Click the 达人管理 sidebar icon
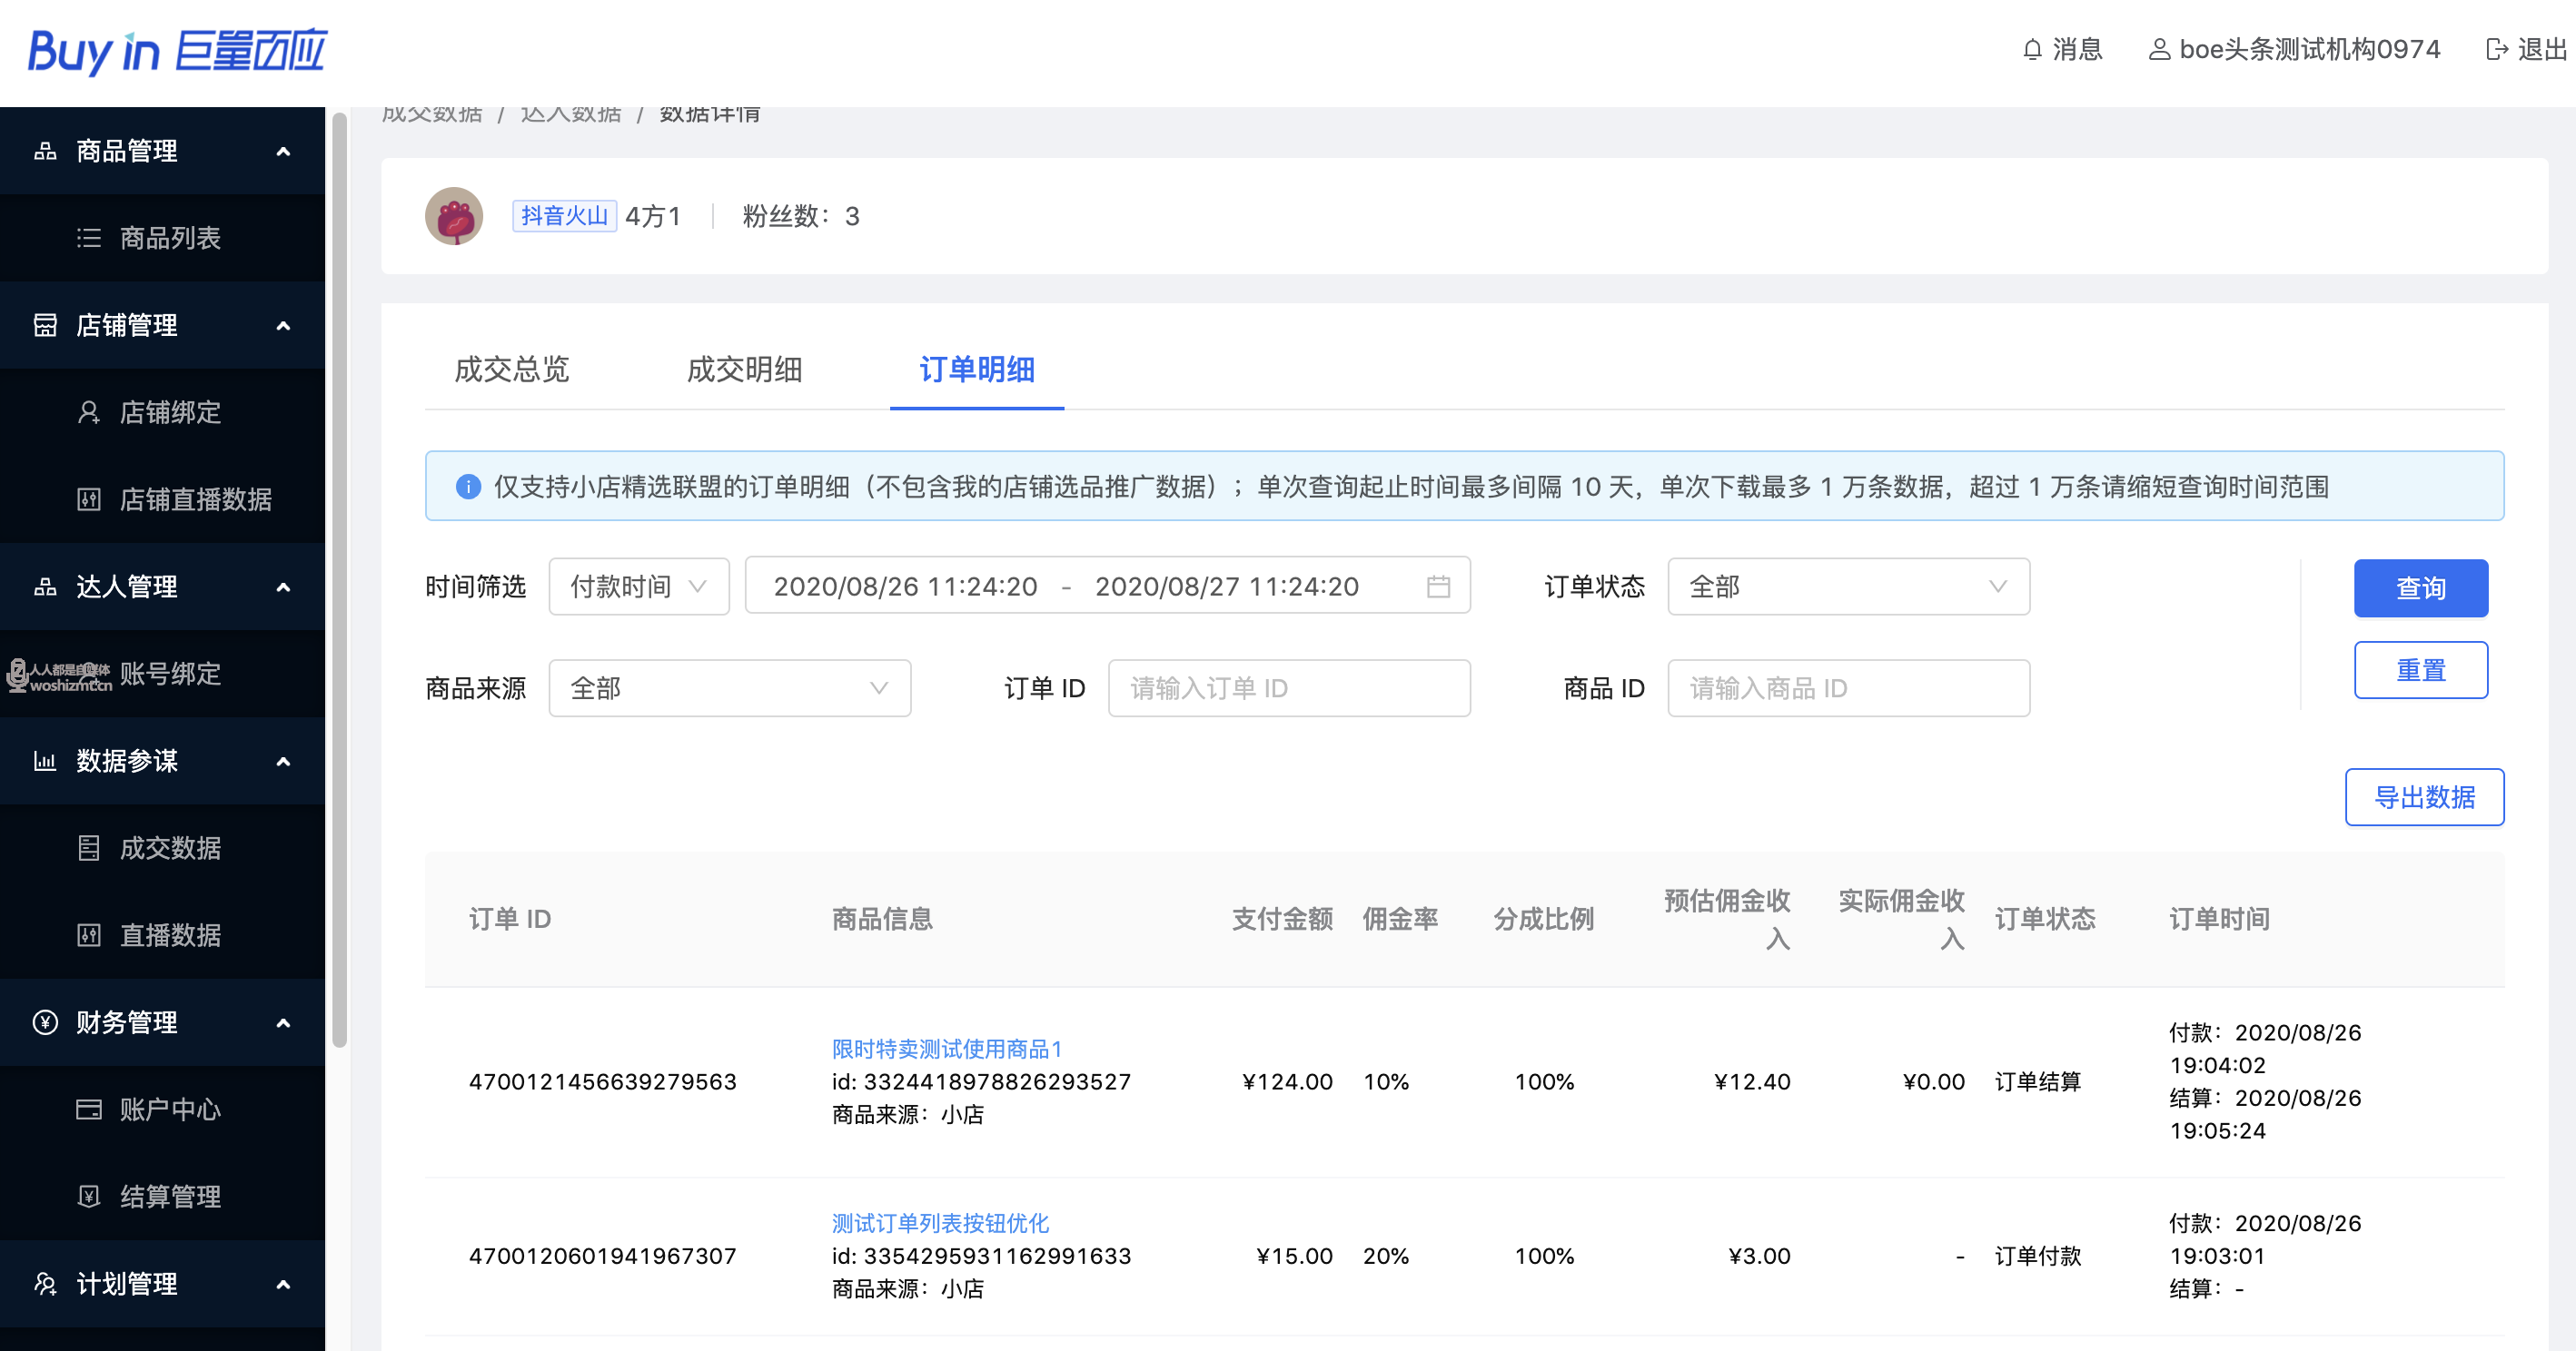 (45, 587)
